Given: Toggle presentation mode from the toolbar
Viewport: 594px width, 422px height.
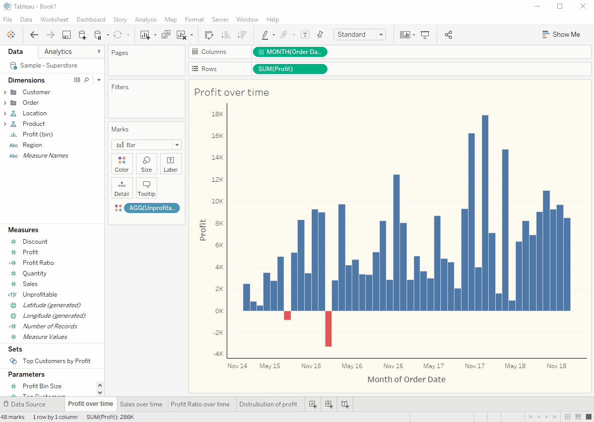Looking at the screenshot, I should (x=425, y=35).
